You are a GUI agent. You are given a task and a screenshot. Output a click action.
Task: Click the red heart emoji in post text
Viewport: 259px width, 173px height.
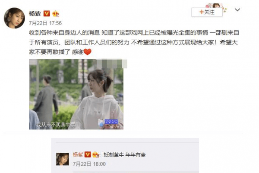tap(88, 52)
